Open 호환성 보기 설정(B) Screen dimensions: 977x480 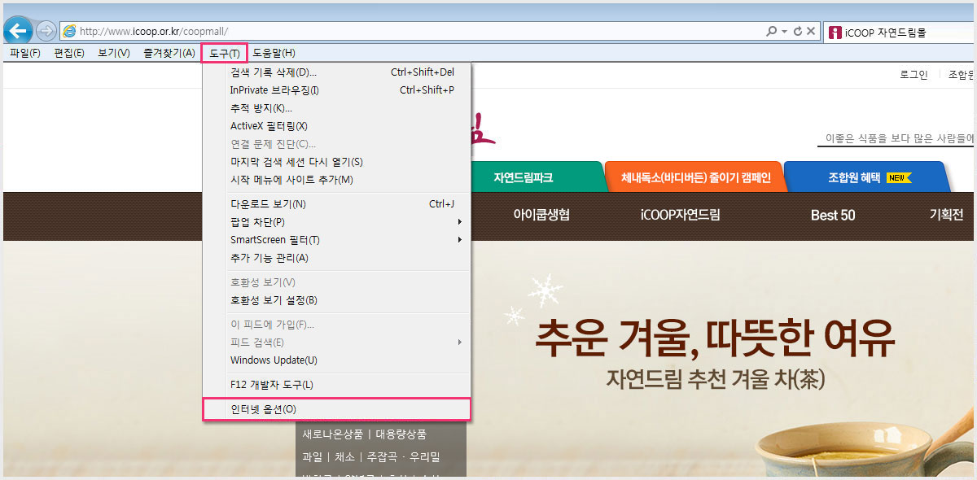[337, 300]
